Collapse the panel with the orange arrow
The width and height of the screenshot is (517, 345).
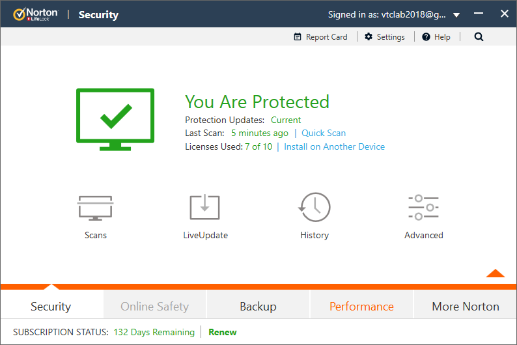(x=495, y=273)
